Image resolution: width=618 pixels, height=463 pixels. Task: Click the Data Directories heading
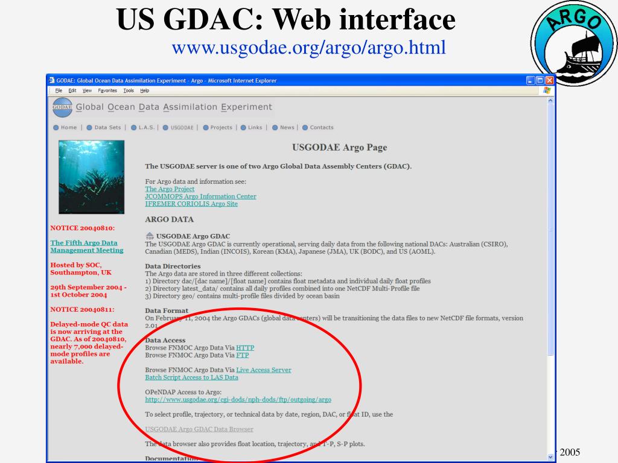[x=173, y=266]
